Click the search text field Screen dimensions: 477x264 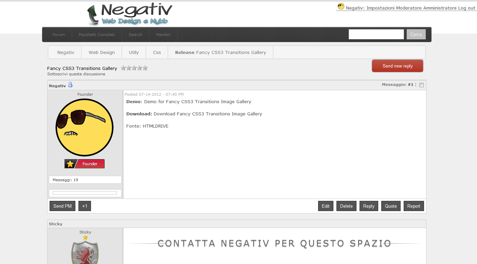pos(376,34)
